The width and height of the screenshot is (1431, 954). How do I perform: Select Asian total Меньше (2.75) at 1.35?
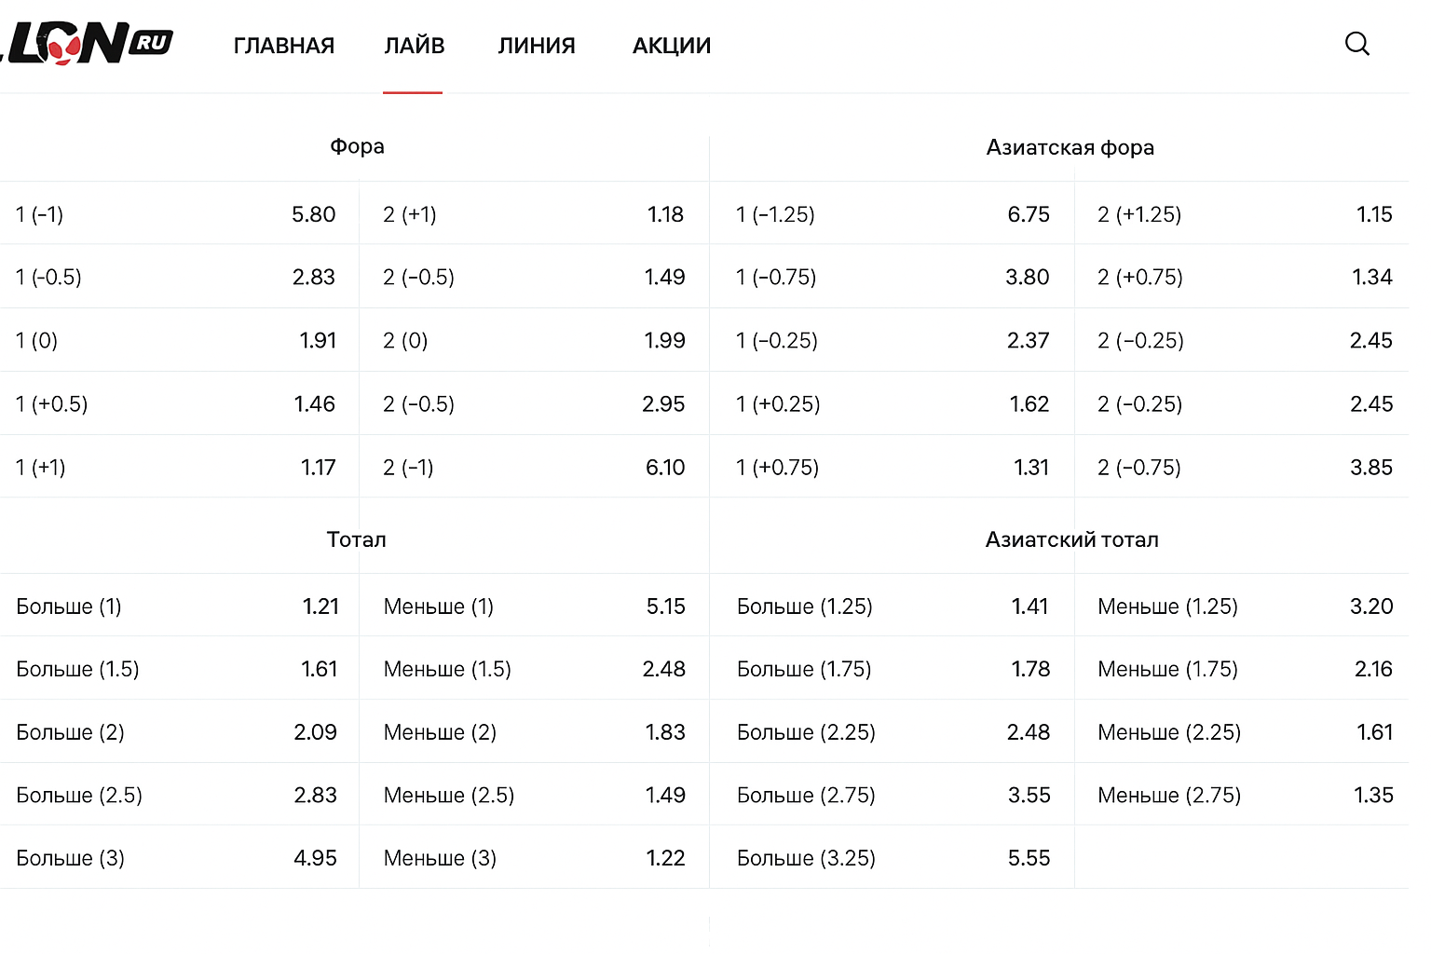(x=1244, y=796)
